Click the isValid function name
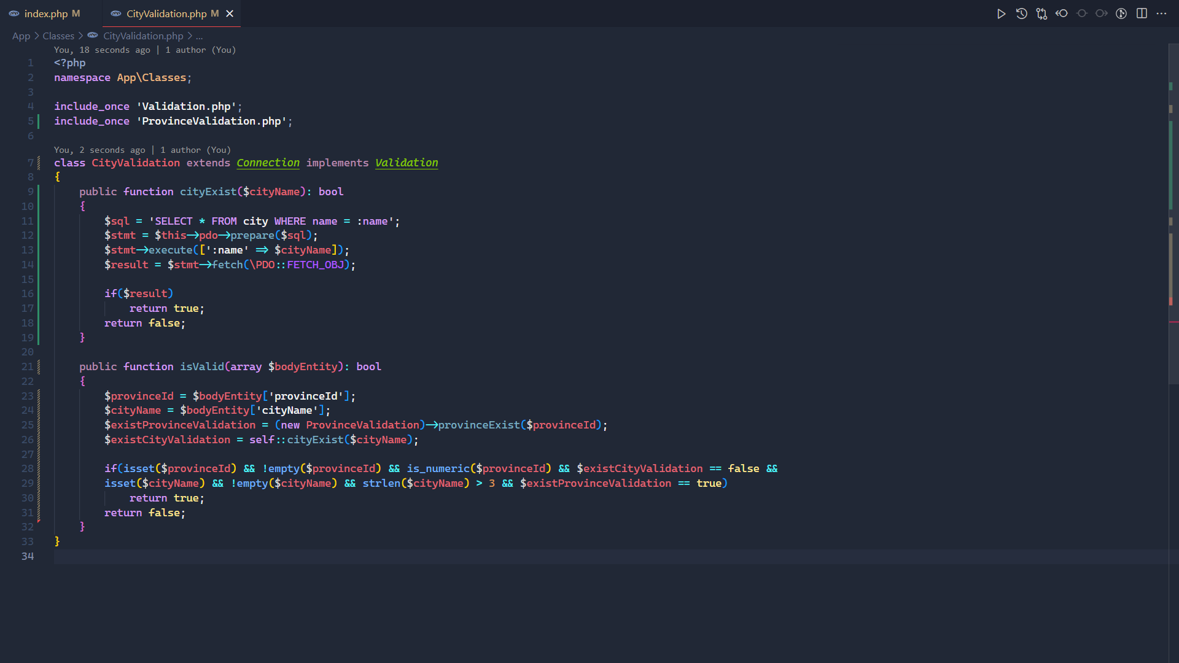1179x663 pixels. pos(201,366)
